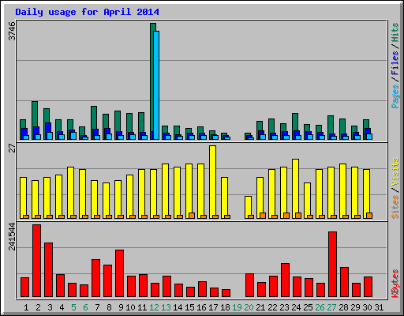Click the short yellow visits bar on day 20

coord(248,207)
